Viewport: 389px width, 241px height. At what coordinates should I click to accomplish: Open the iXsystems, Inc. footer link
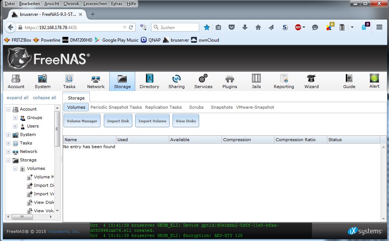click(x=64, y=231)
